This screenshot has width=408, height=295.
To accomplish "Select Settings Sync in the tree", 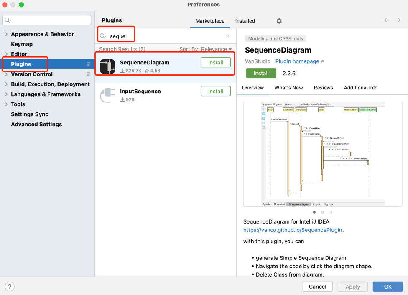I will tap(30, 114).
